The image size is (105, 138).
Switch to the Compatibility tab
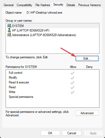pyautogui.click(x=24, y=5)
